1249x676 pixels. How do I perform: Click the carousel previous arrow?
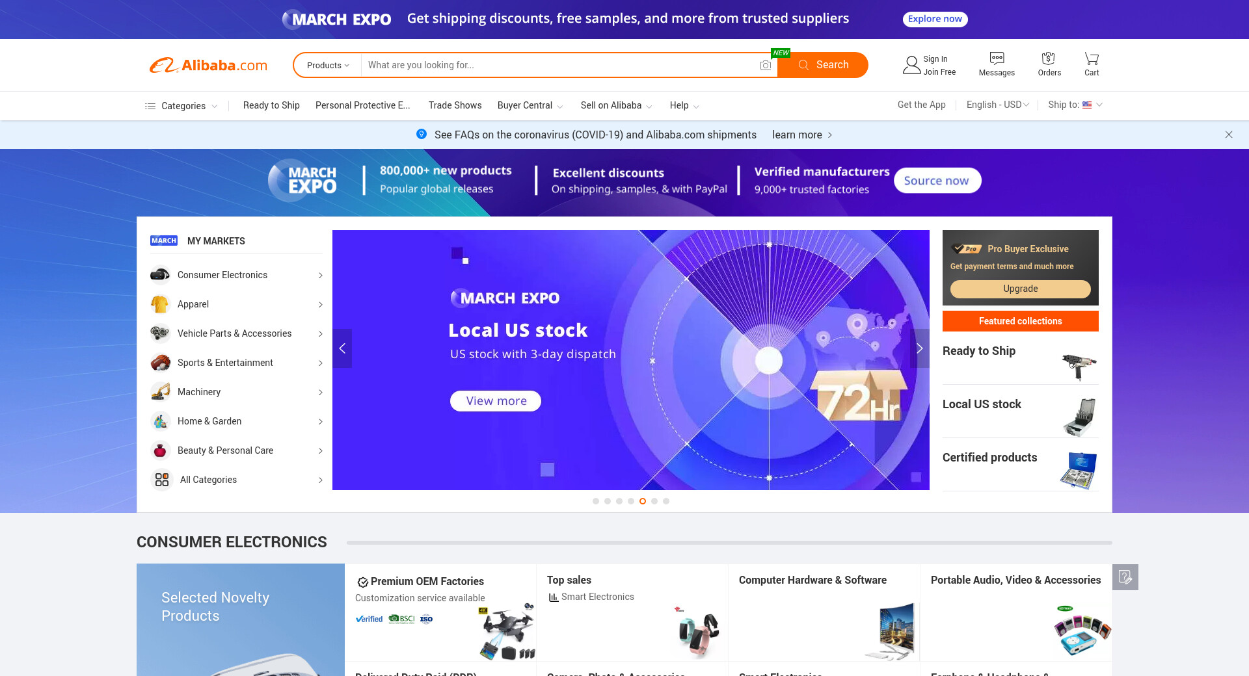point(342,348)
